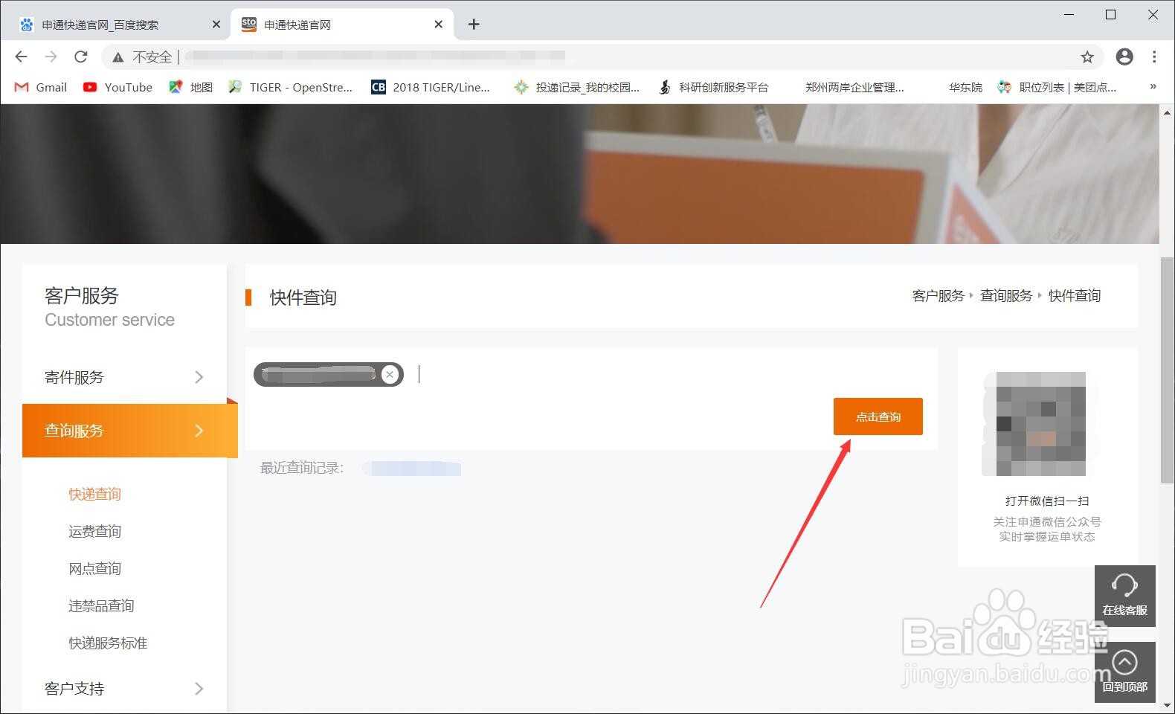Open the YouTube bookmark
The image size is (1175, 714).
117,87
